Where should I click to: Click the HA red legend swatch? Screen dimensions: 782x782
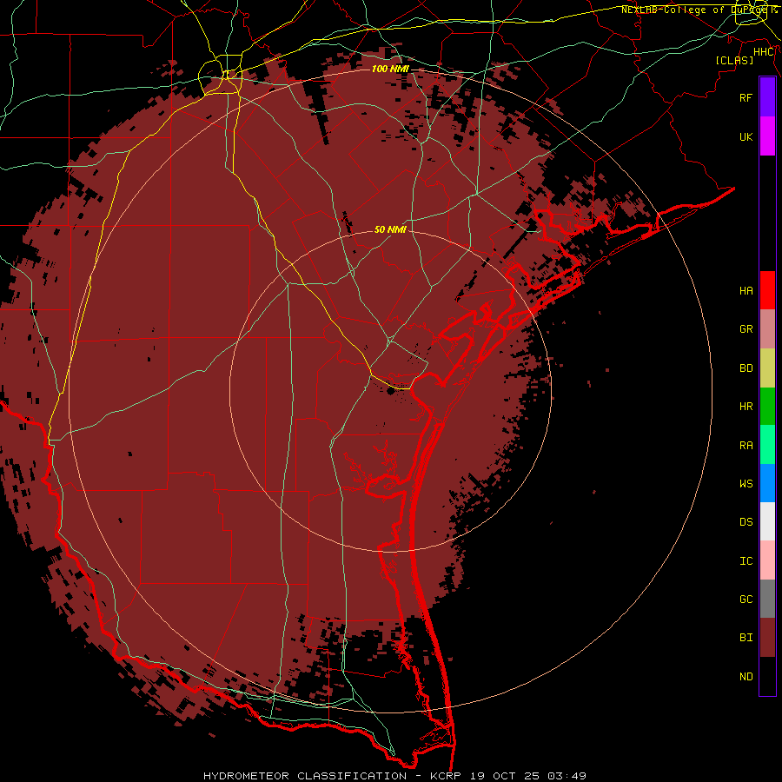coord(767,290)
